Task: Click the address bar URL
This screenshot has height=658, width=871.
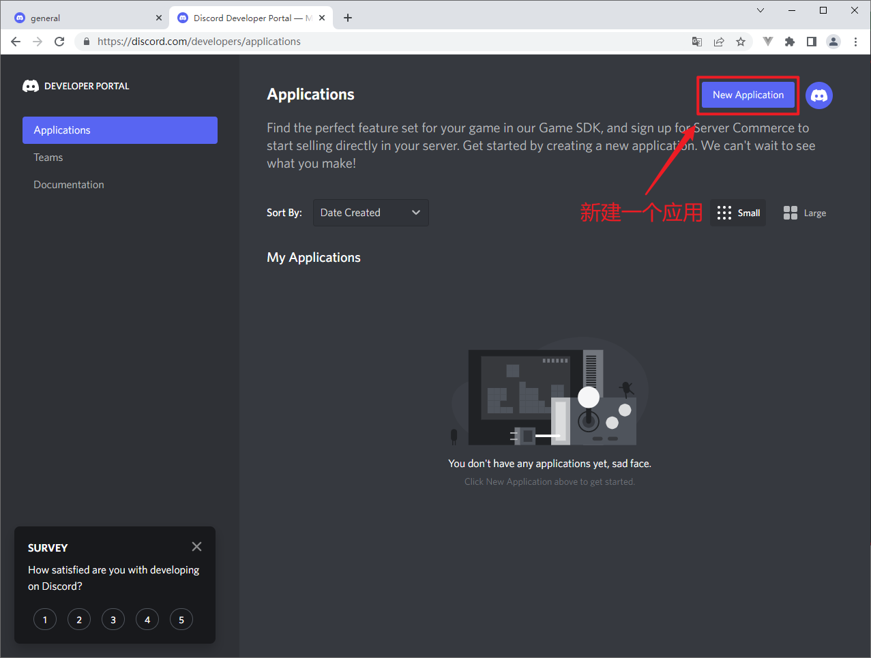Action: (199, 42)
